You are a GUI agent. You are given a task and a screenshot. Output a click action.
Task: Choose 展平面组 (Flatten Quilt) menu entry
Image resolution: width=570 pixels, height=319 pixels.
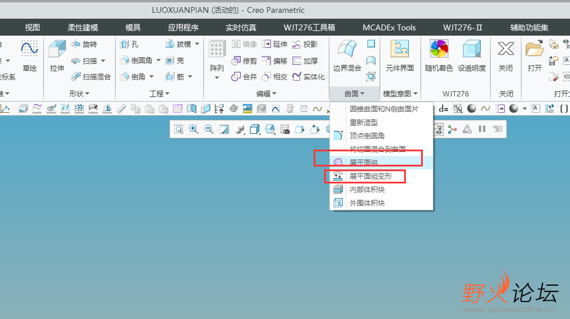pyautogui.click(x=382, y=162)
